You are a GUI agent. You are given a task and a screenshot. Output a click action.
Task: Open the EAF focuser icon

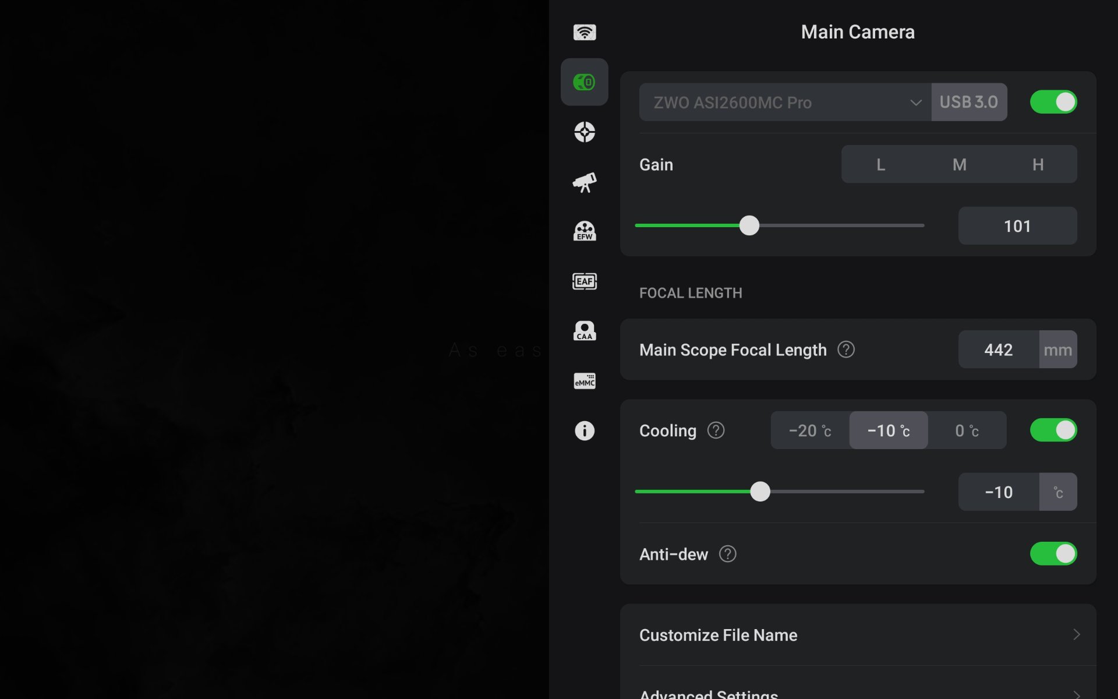click(585, 281)
